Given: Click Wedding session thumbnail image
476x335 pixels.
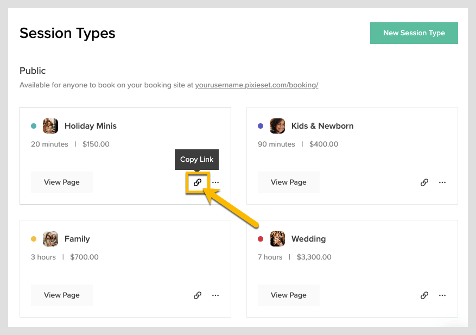Looking at the screenshot, I should (277, 239).
